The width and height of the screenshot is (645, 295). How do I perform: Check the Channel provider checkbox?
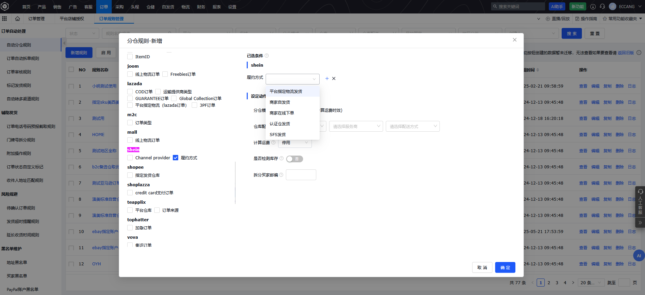tap(130, 158)
